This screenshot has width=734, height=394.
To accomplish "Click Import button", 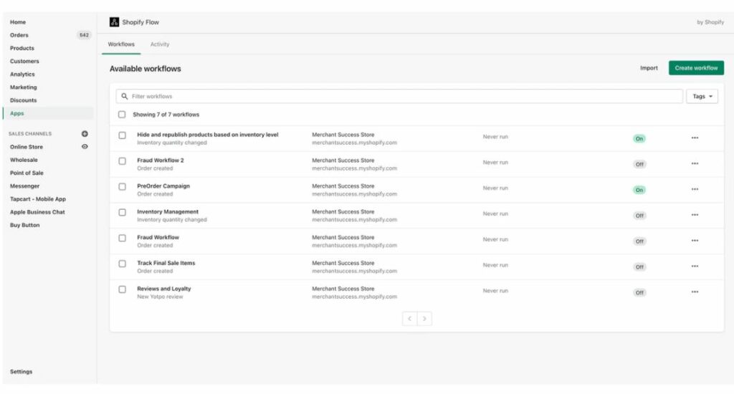I will (x=649, y=68).
